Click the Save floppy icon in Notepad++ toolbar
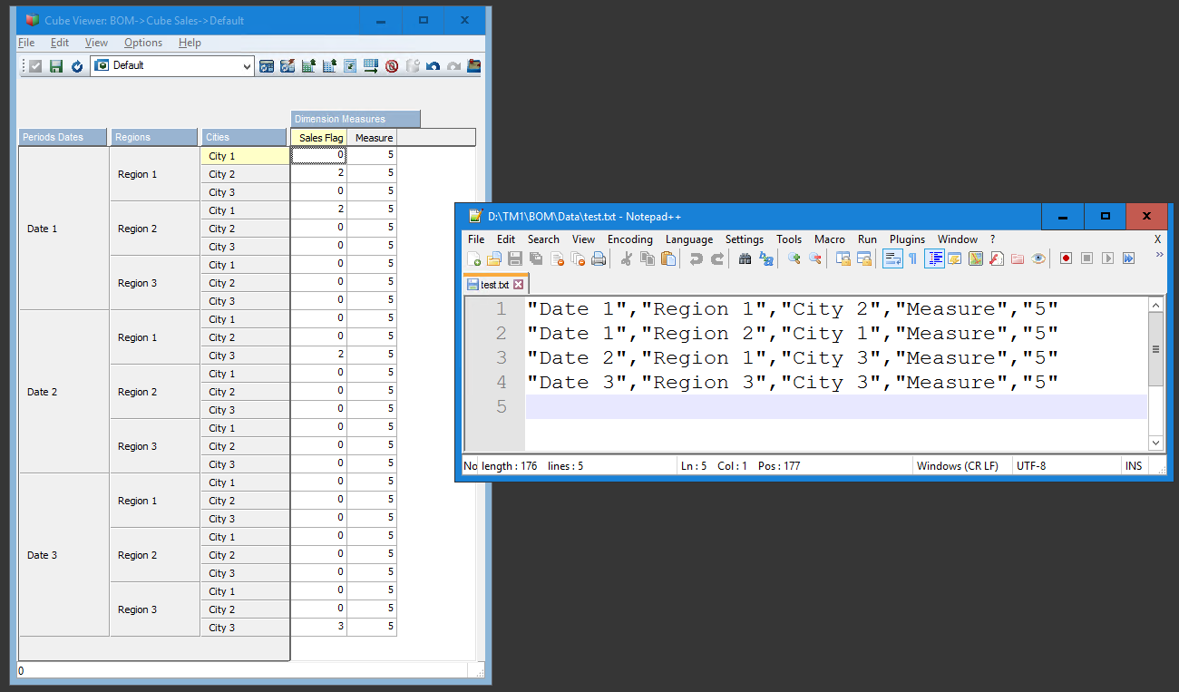The image size is (1179, 692). [514, 258]
